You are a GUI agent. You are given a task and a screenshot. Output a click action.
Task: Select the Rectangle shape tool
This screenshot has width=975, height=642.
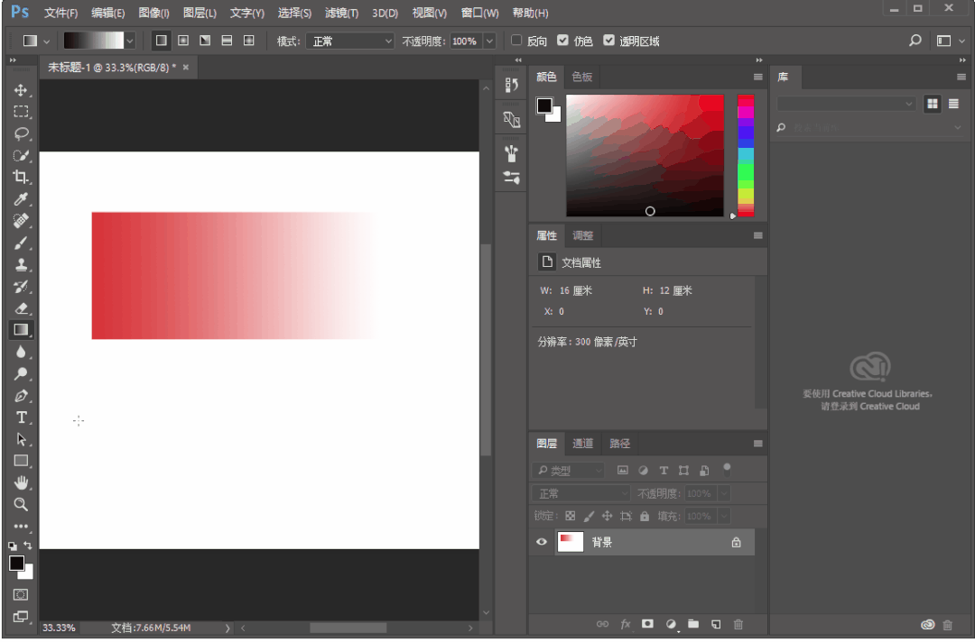pyautogui.click(x=21, y=461)
